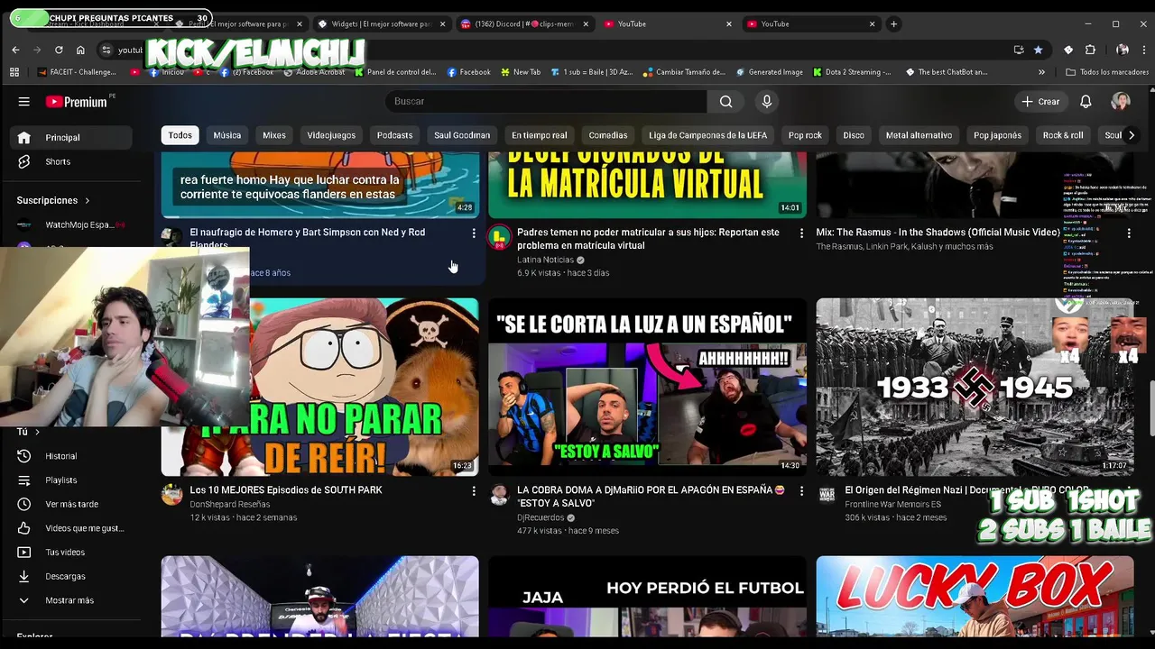The height and width of the screenshot is (649, 1155).
Task: Open Ver más tarde list
Action: [x=71, y=504]
